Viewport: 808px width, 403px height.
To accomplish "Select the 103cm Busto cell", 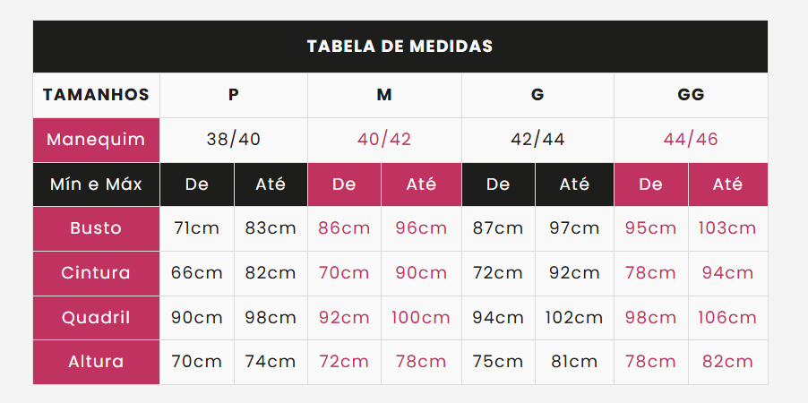I will pos(727,228).
